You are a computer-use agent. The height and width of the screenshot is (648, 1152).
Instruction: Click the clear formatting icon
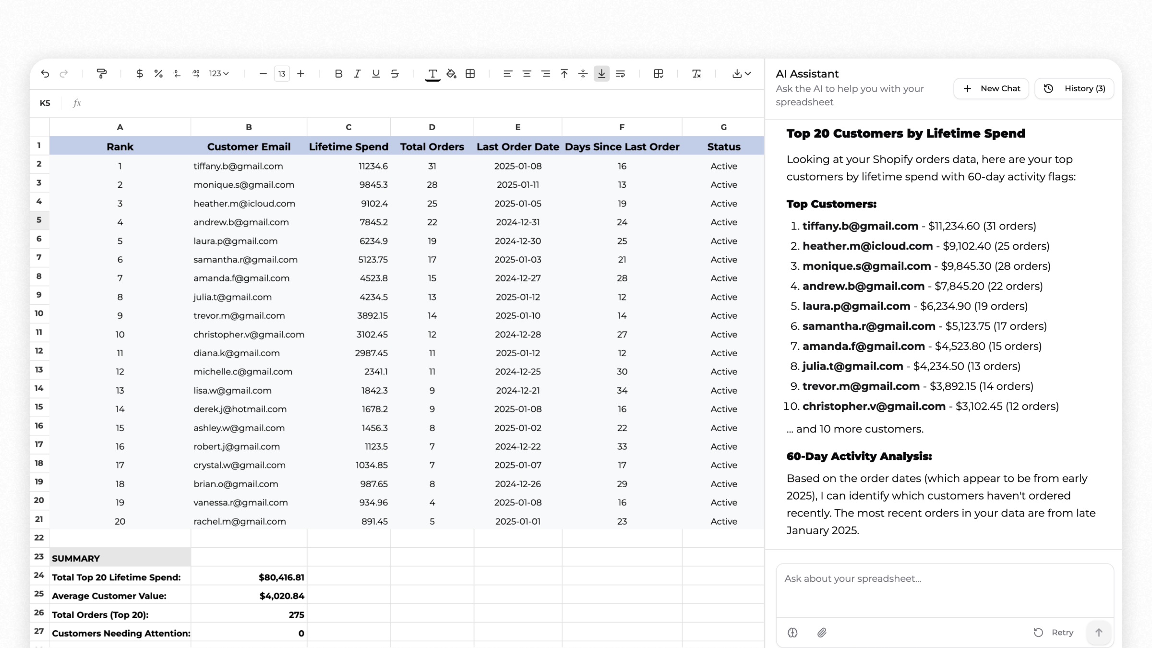click(x=696, y=73)
